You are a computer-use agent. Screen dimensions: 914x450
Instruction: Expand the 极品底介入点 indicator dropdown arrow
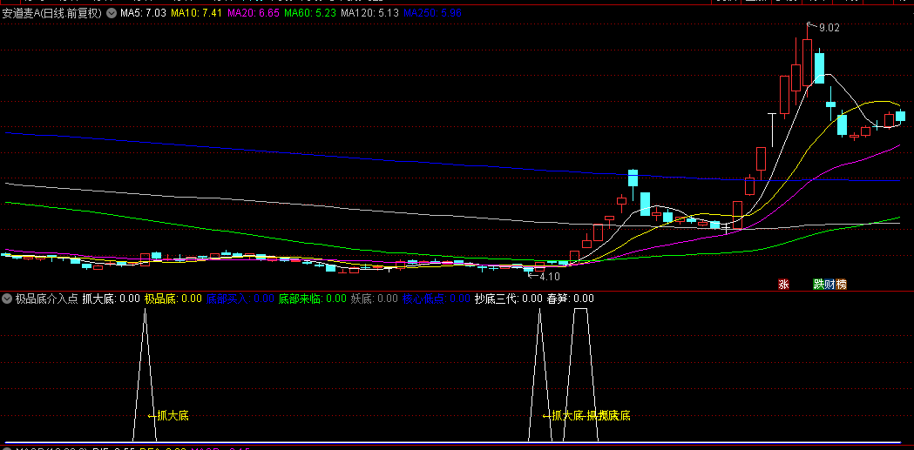click(7, 299)
